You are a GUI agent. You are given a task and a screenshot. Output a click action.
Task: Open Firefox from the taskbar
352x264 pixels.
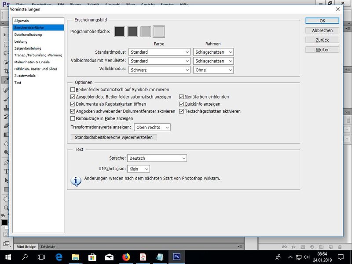tap(126, 257)
